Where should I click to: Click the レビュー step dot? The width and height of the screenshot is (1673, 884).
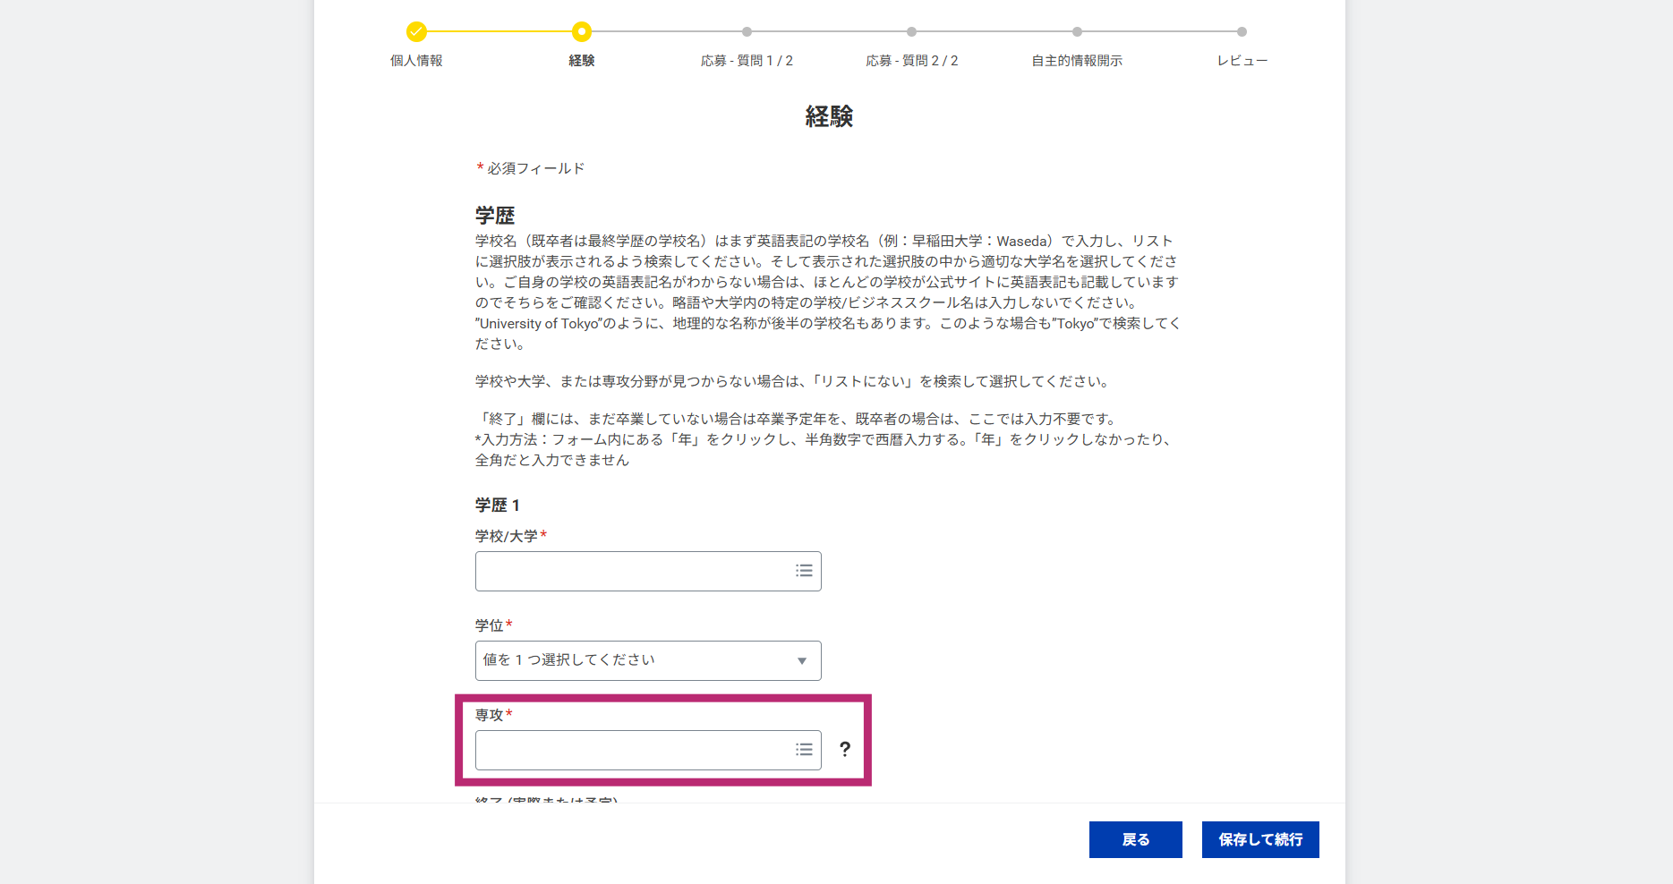click(x=1242, y=32)
